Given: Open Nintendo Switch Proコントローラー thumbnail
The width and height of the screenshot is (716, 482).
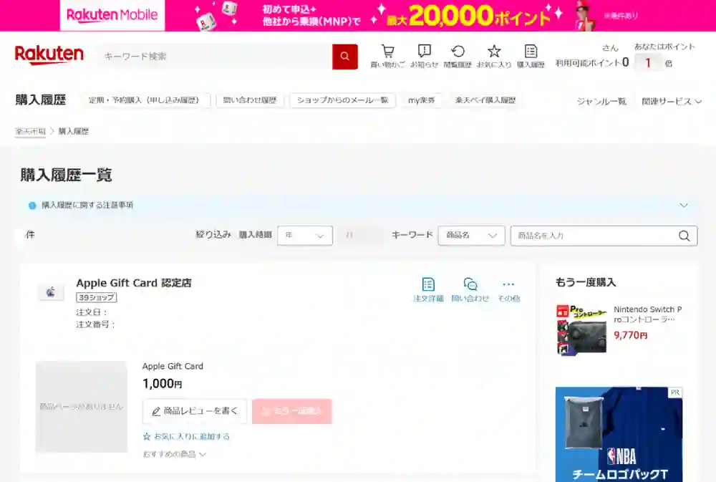Looking at the screenshot, I should point(581,329).
